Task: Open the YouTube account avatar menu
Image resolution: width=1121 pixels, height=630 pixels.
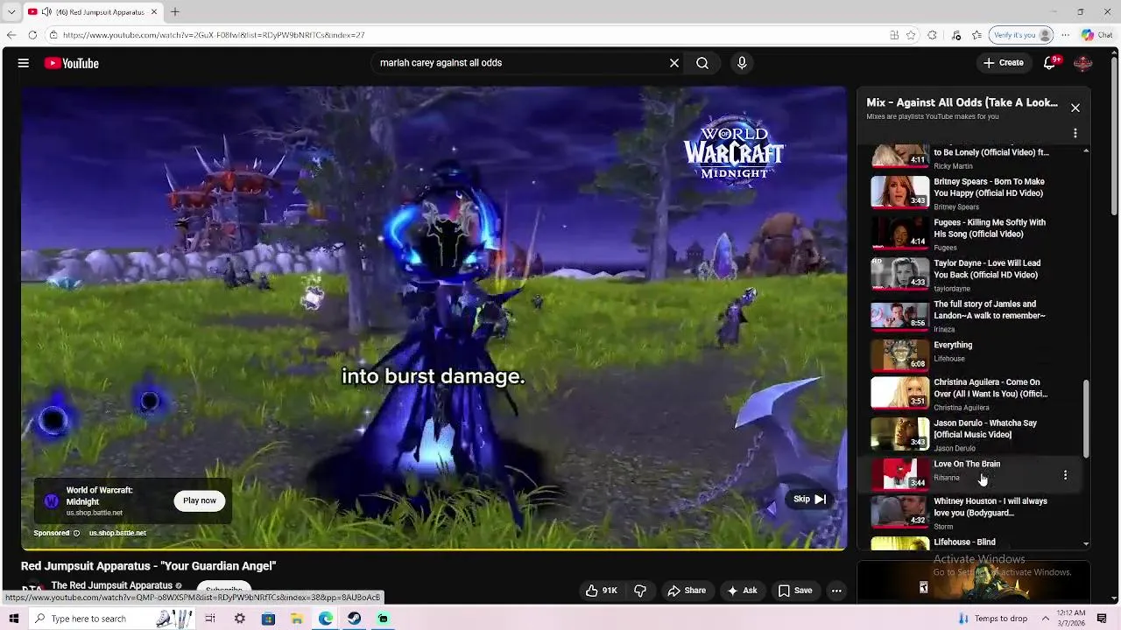Action: (x=1082, y=63)
